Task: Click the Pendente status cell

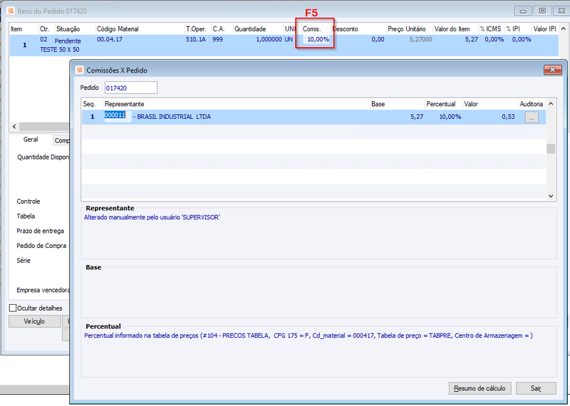Action: tap(68, 41)
